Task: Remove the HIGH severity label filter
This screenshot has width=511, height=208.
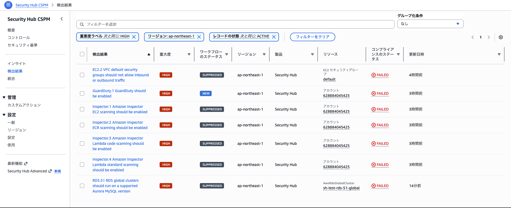Action: pyautogui.click(x=134, y=37)
